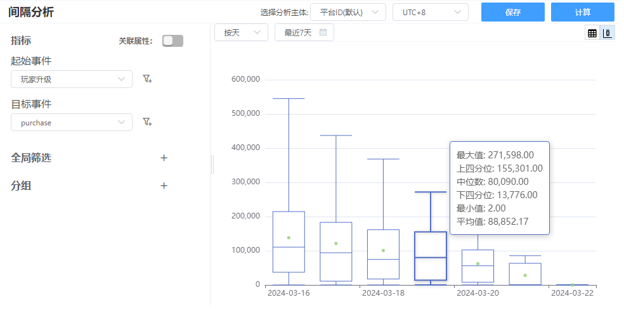Click the 目标事件 label
Image resolution: width=624 pixels, height=309 pixels.
[31, 104]
